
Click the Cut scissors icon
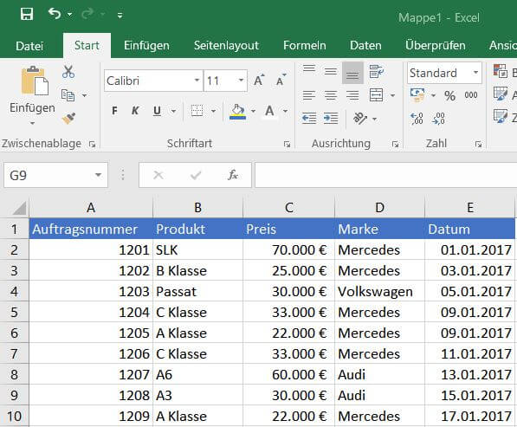tap(68, 72)
